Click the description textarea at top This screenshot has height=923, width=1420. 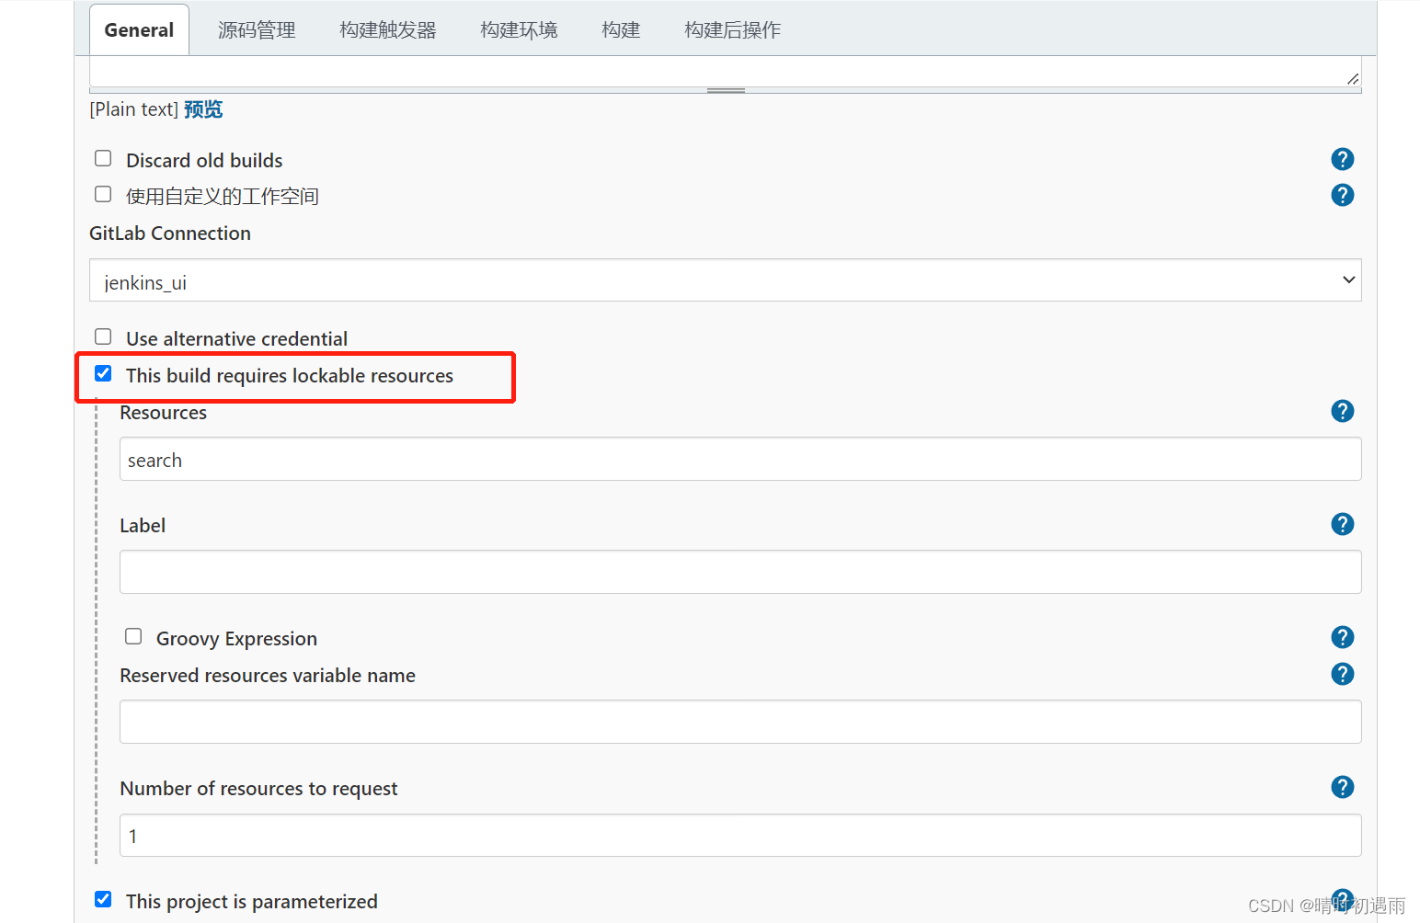coord(725,72)
